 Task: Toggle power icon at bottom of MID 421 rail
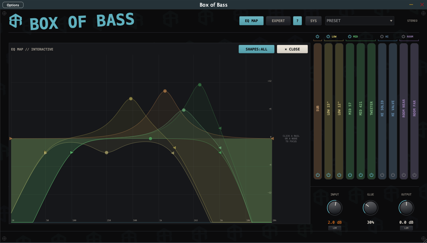(361, 175)
